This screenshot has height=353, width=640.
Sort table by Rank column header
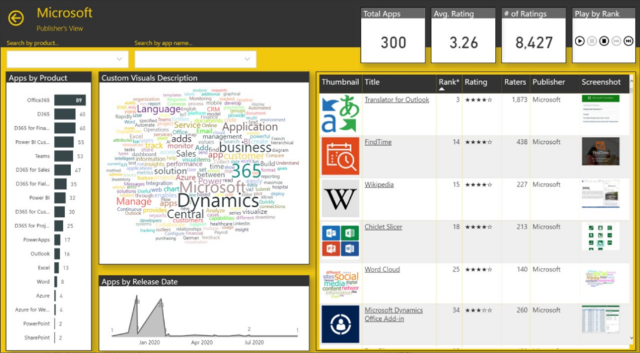click(x=449, y=84)
